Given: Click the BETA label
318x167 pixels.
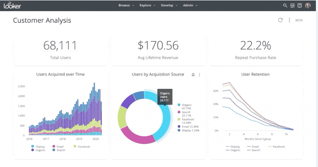Looking at the screenshot, I should click(x=299, y=20).
